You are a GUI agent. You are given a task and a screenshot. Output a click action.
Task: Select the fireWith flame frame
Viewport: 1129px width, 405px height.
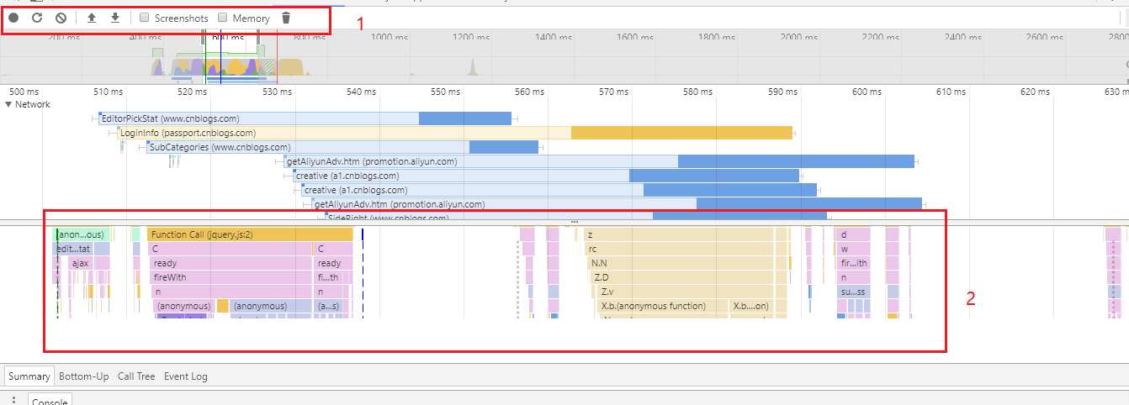click(231, 277)
